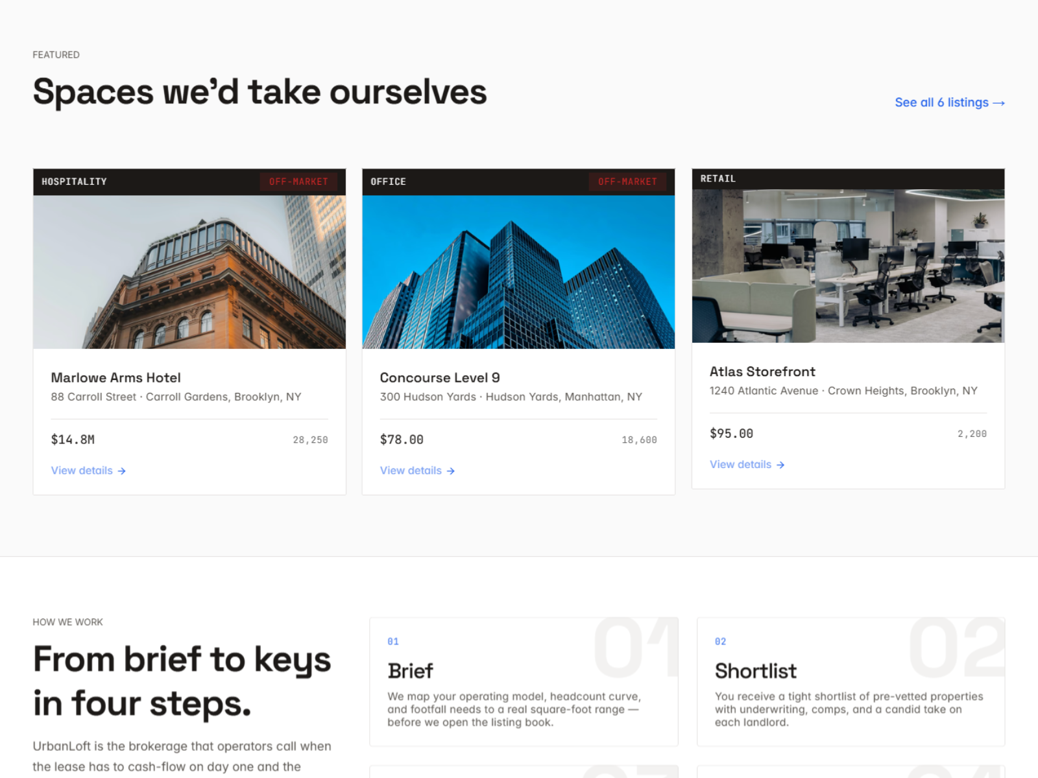Viewport: 1038px width, 778px height.
Task: View details for Marlowe Arms Hotel
Action: pyautogui.click(x=88, y=471)
